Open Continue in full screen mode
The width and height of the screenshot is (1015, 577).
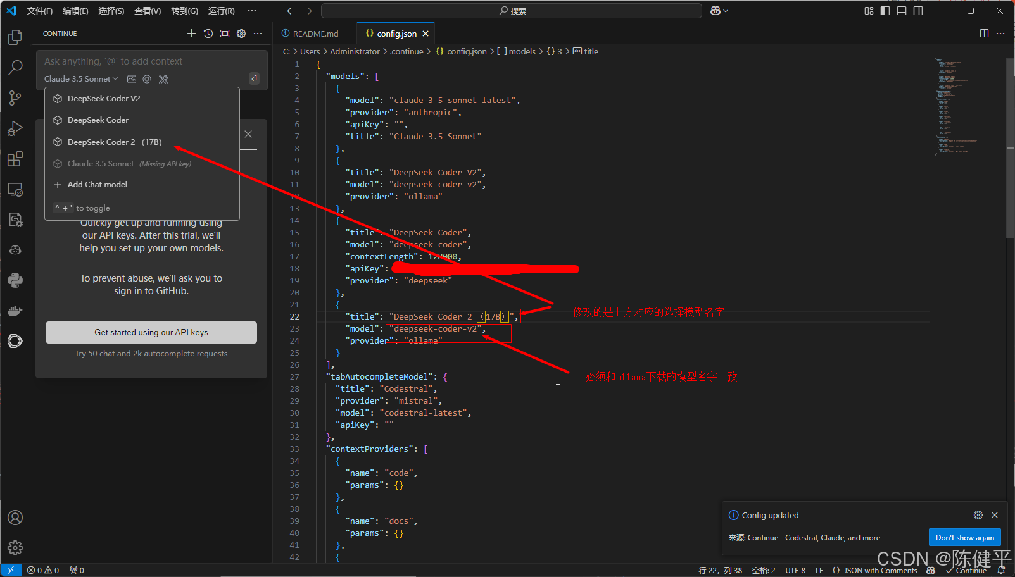[225, 34]
